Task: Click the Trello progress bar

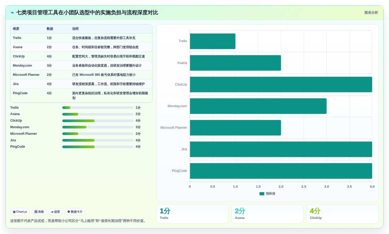Action: (98, 108)
